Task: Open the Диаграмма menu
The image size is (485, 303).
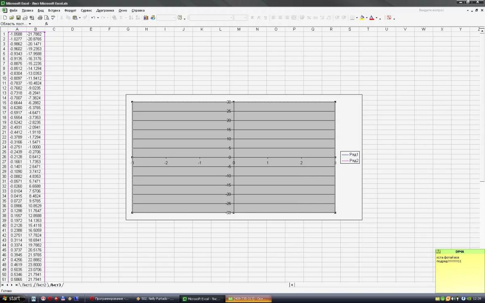Action: pyautogui.click(x=105, y=10)
